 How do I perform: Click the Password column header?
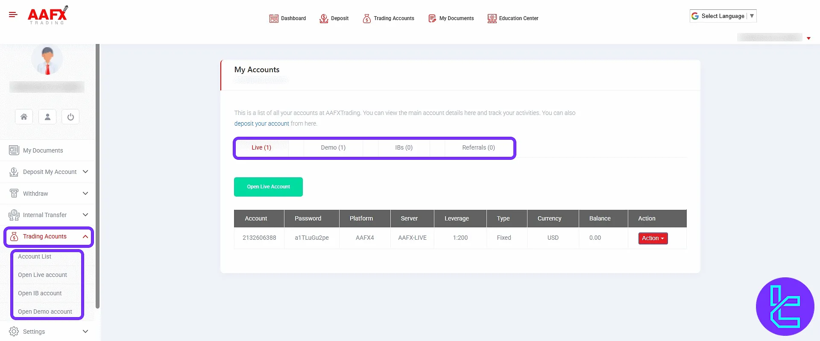(x=312, y=218)
